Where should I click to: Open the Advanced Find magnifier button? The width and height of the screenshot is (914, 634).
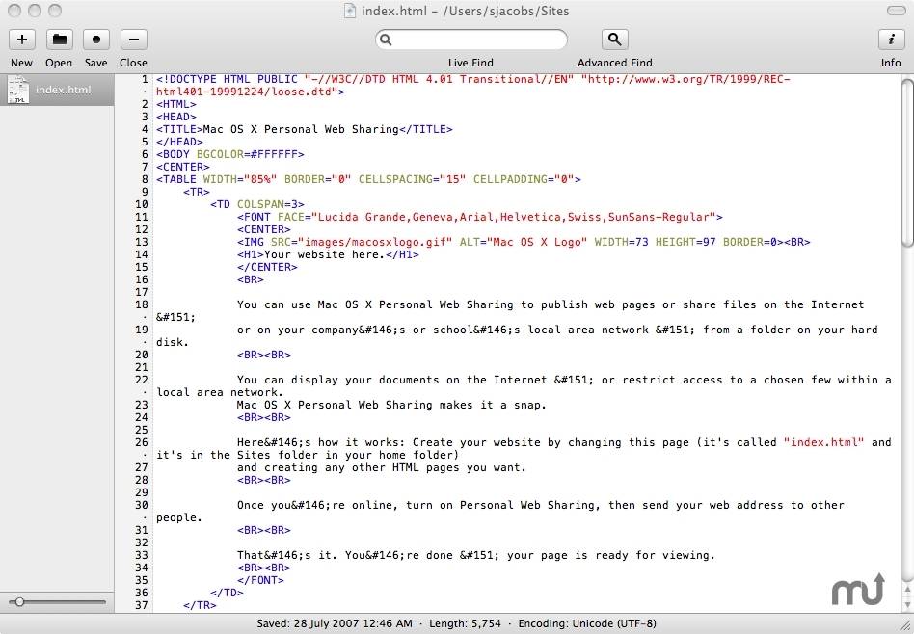point(614,40)
